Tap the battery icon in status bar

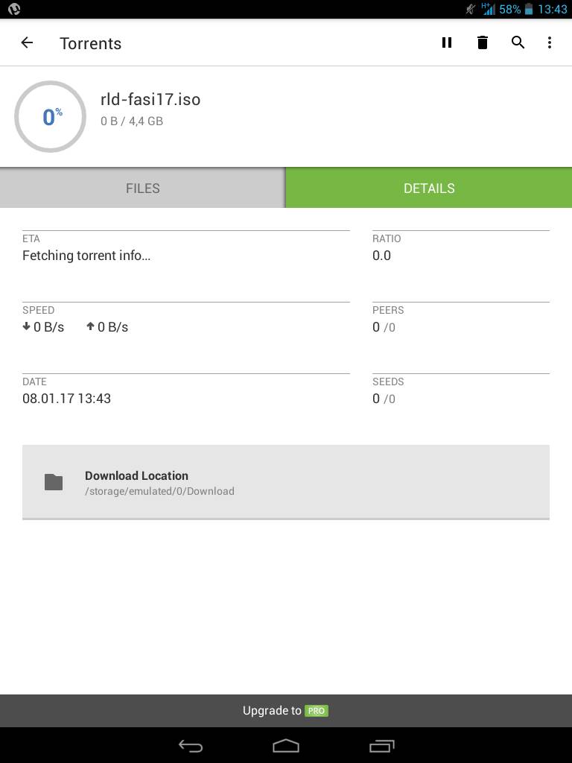(529, 9)
